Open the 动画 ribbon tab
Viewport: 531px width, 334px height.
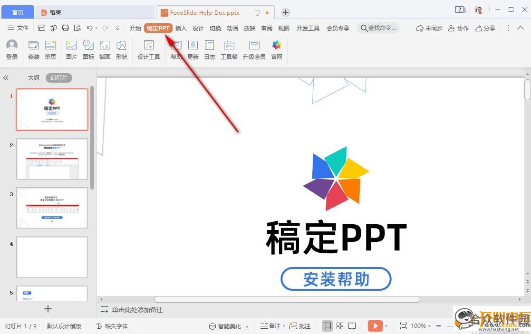[x=232, y=29]
